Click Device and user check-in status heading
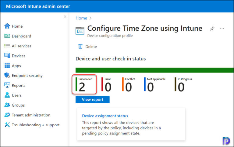The height and width of the screenshot is (147, 234). pyautogui.click(x=111, y=59)
